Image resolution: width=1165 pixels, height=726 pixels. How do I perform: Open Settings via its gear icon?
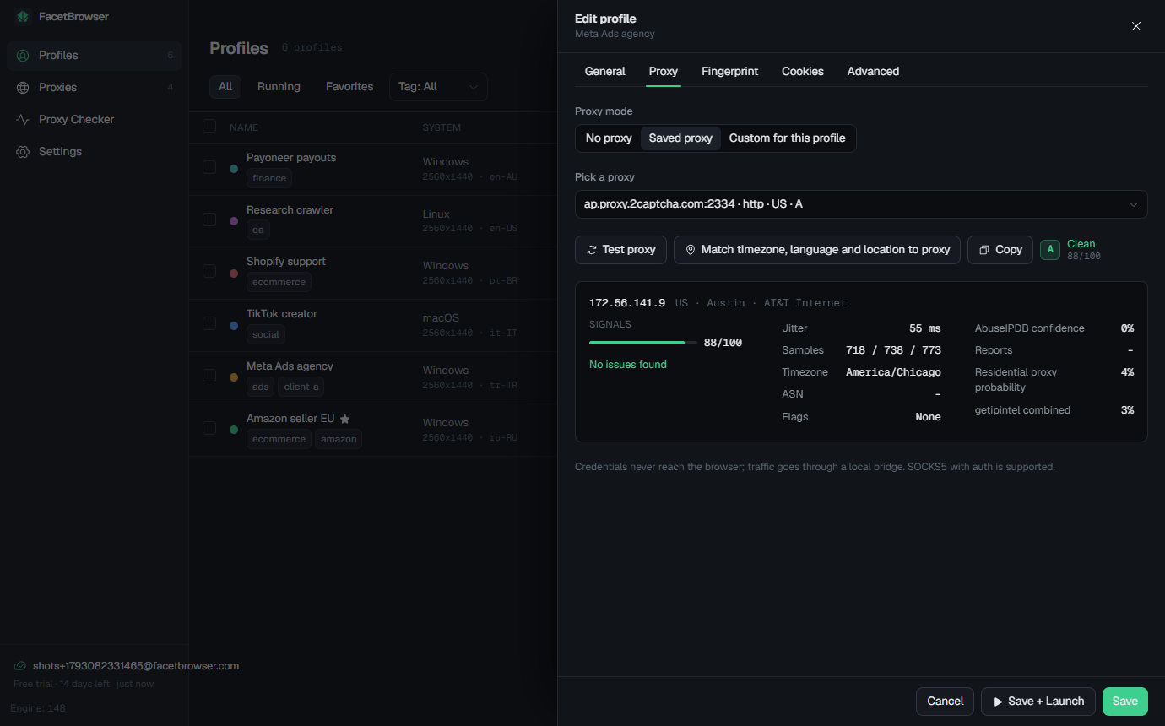pyautogui.click(x=23, y=152)
